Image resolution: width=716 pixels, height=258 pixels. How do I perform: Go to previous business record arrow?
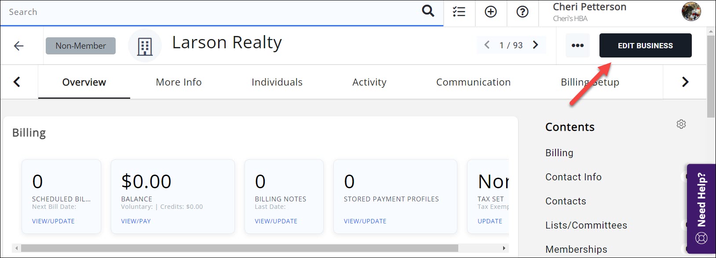(x=487, y=45)
